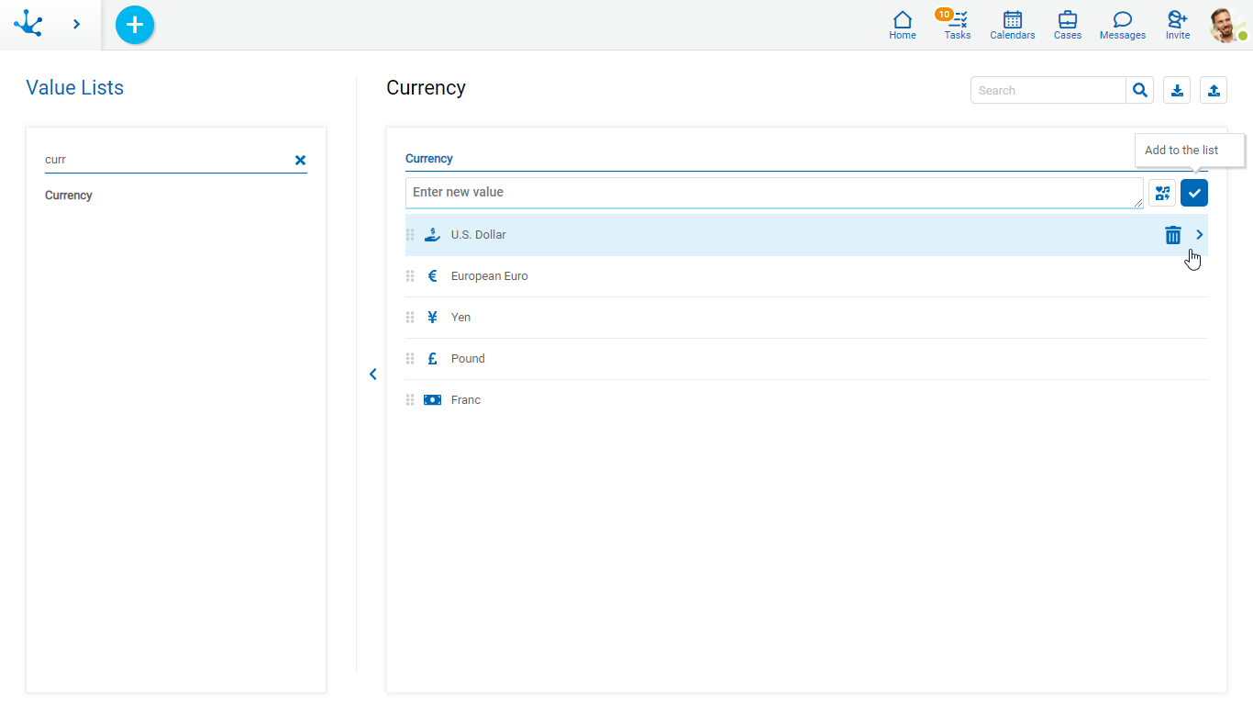
Task: Click the banknote icon of Franc
Action: [x=433, y=400]
